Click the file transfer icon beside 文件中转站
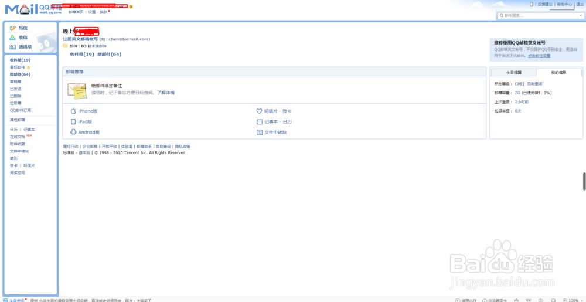Viewport: 586px width, 302px height. [260, 132]
